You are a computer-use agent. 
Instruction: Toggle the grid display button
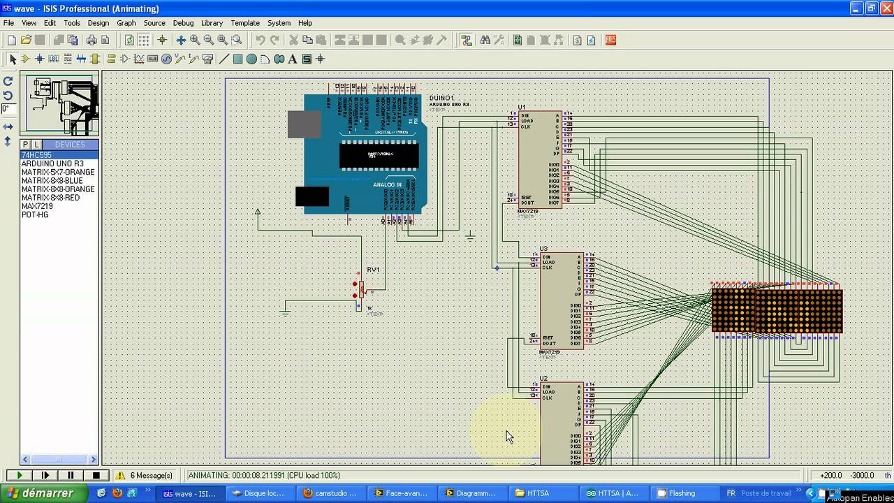(x=143, y=41)
